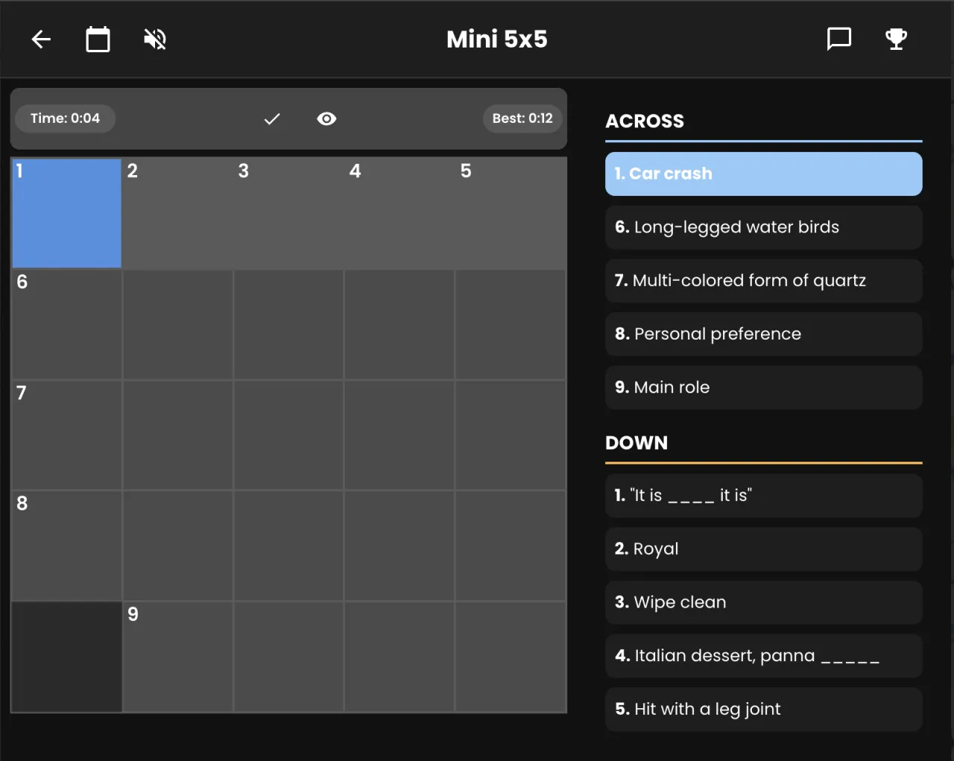The height and width of the screenshot is (761, 954).
Task: Select down clue 4 Italian dessert, panna
Action: click(x=763, y=656)
